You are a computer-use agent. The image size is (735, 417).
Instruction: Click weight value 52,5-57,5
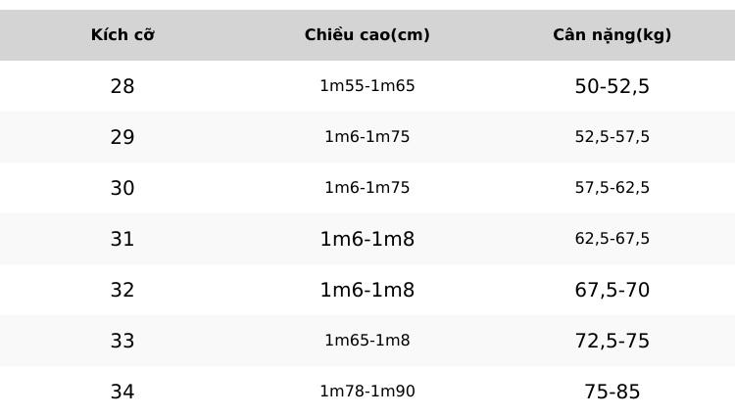[x=612, y=137]
